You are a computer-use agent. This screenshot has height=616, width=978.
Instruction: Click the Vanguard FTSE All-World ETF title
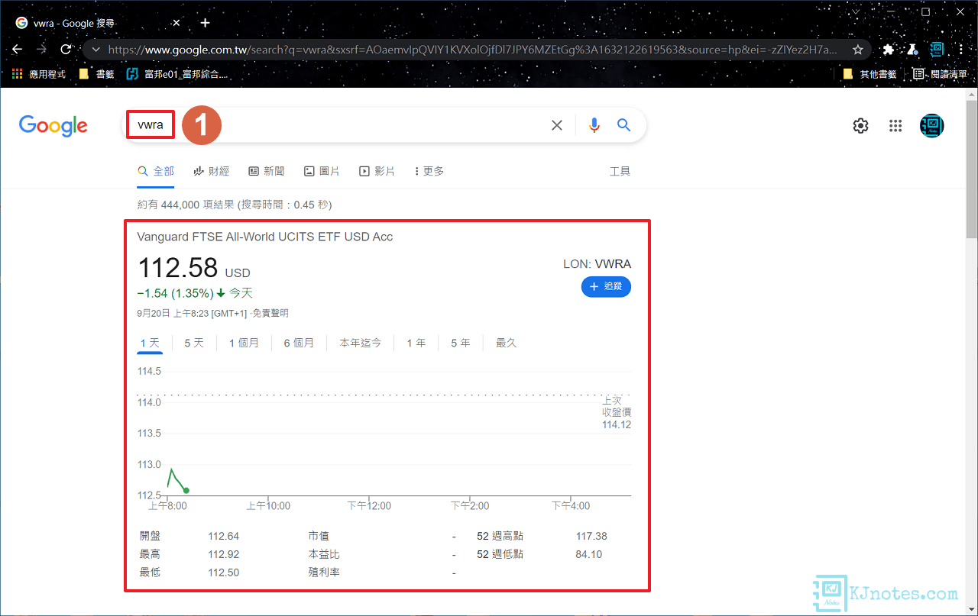(265, 237)
